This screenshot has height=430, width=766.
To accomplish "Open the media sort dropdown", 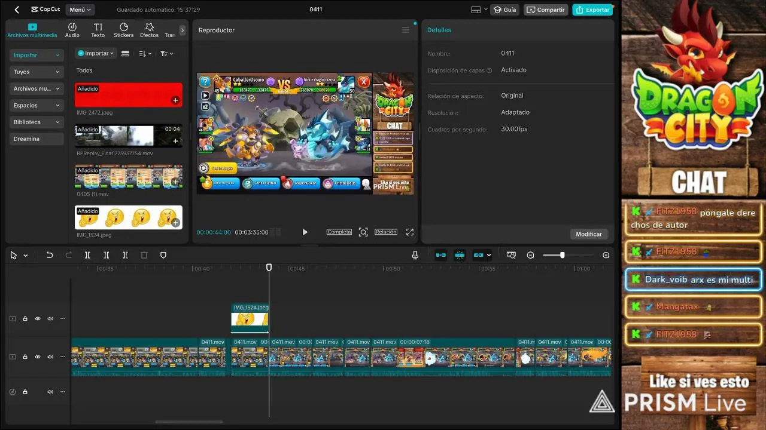I will (145, 54).
